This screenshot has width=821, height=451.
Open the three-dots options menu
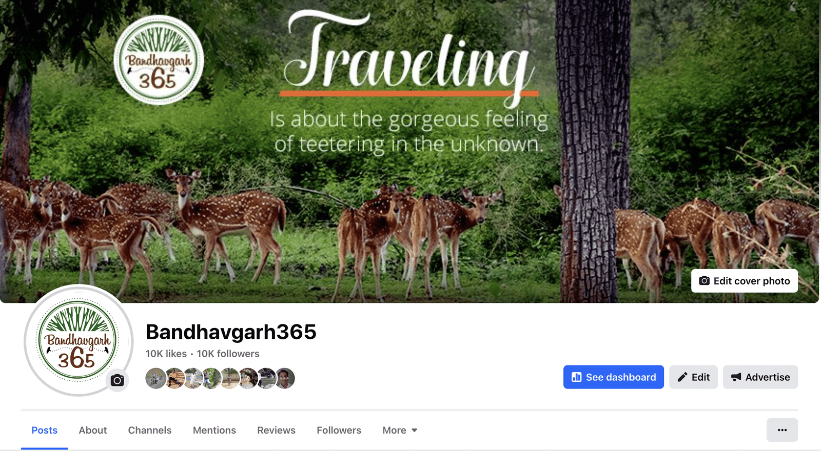(782, 430)
